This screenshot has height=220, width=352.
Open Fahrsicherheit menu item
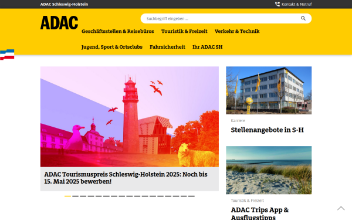(x=167, y=47)
